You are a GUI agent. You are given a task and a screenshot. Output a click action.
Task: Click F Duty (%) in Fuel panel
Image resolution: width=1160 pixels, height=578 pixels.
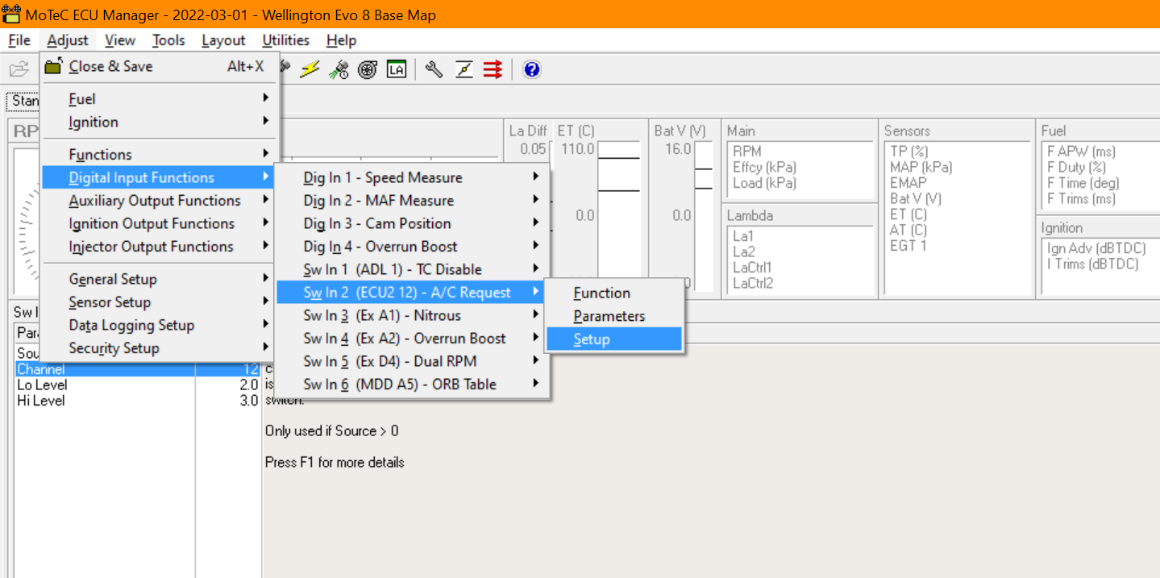click(x=1076, y=168)
